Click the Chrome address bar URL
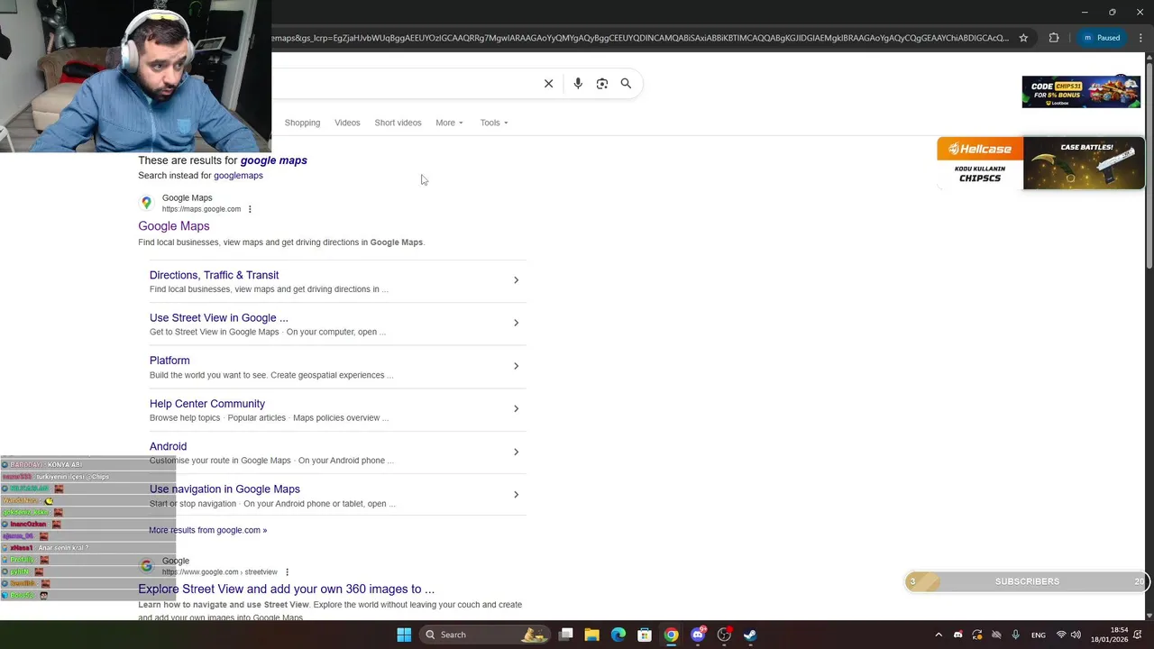The image size is (1154, 649). (640, 38)
